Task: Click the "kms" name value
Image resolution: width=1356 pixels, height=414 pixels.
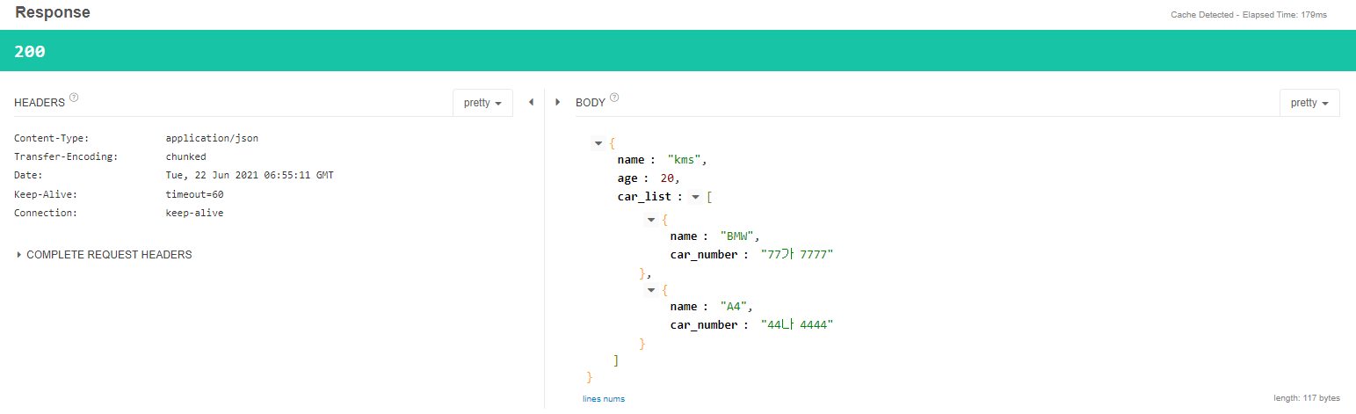Action: point(687,160)
